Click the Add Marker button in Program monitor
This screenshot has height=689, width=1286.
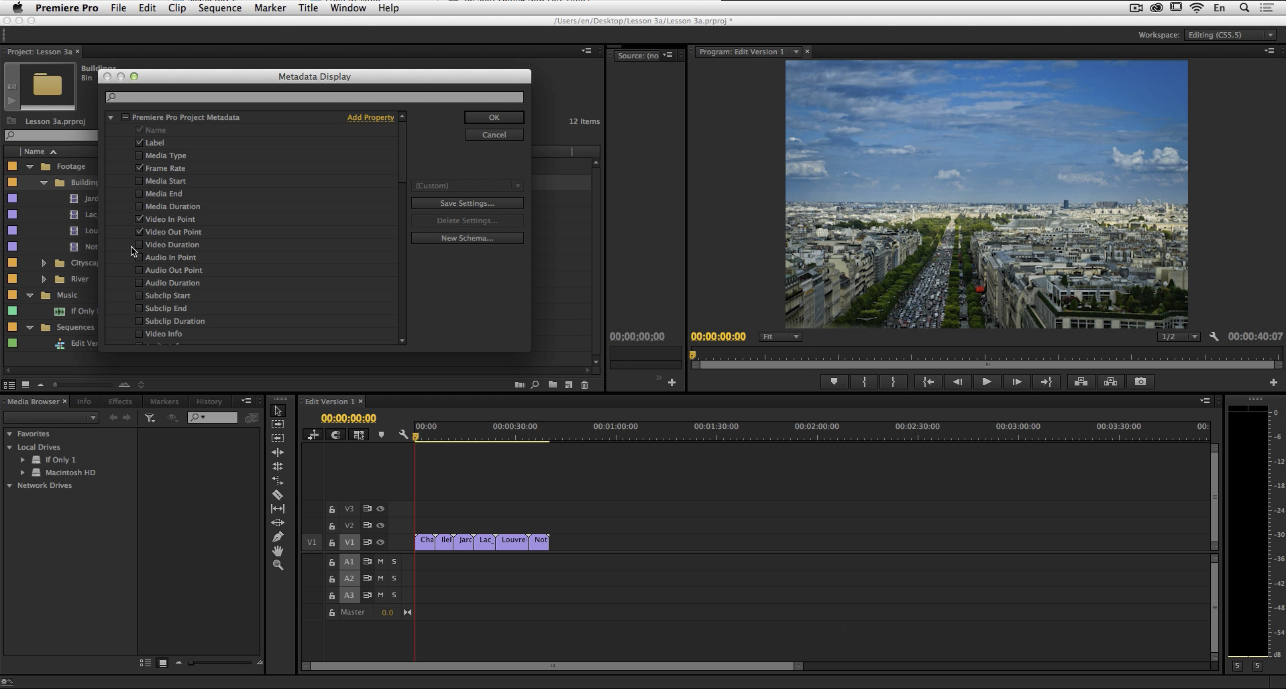834,381
